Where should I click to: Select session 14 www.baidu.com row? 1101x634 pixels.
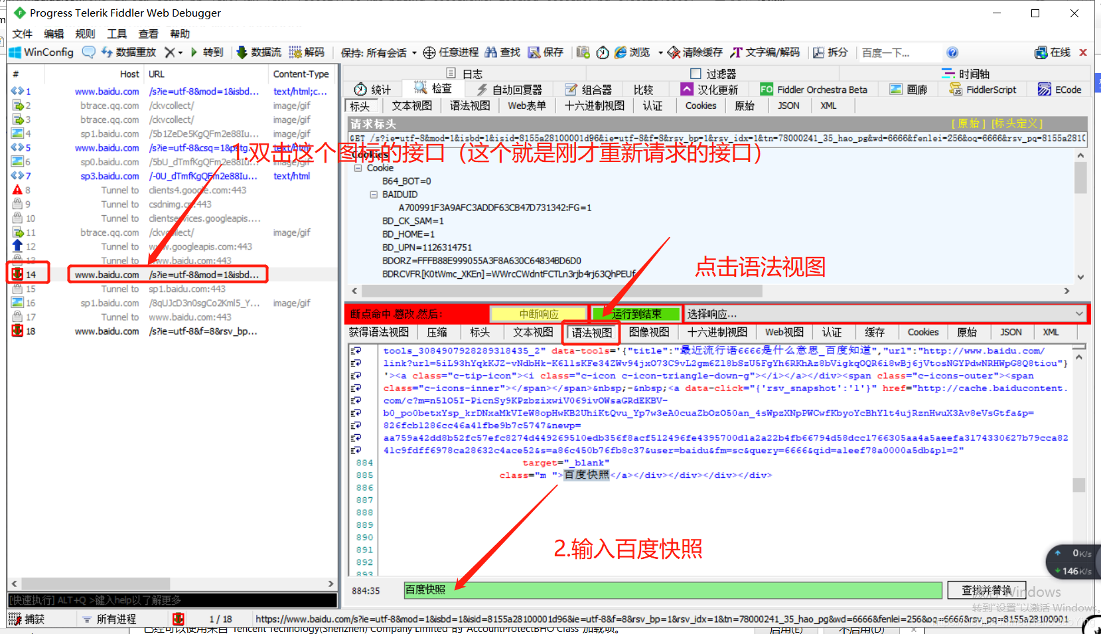pyautogui.click(x=173, y=274)
